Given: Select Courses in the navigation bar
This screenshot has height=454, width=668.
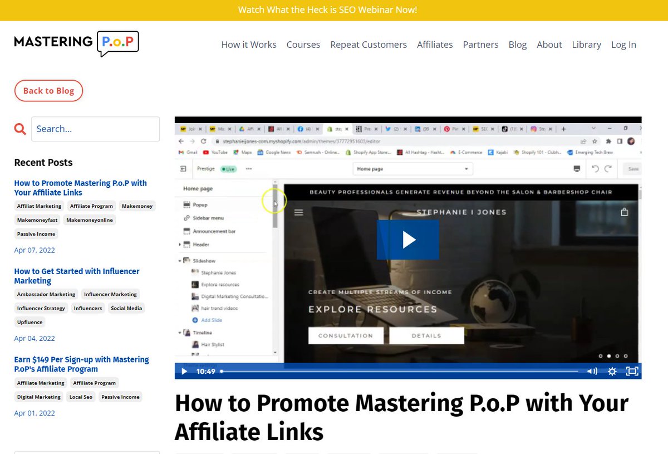Looking at the screenshot, I should [x=303, y=45].
